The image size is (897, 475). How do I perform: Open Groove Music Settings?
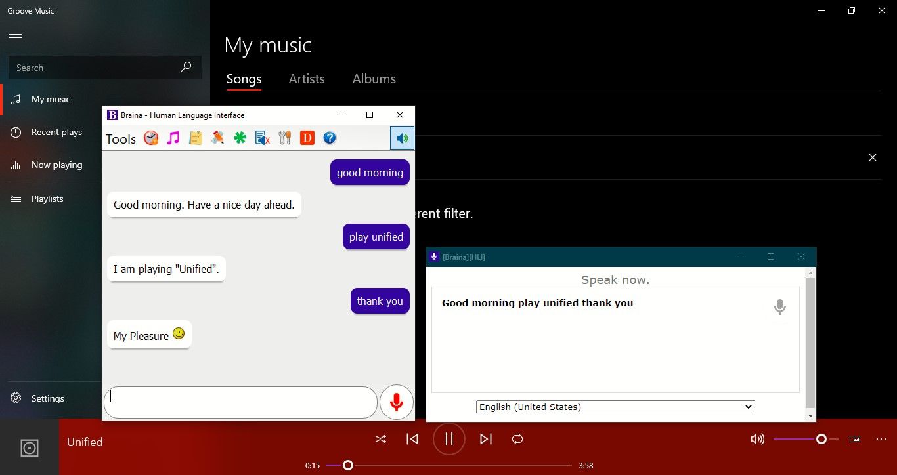tap(47, 398)
